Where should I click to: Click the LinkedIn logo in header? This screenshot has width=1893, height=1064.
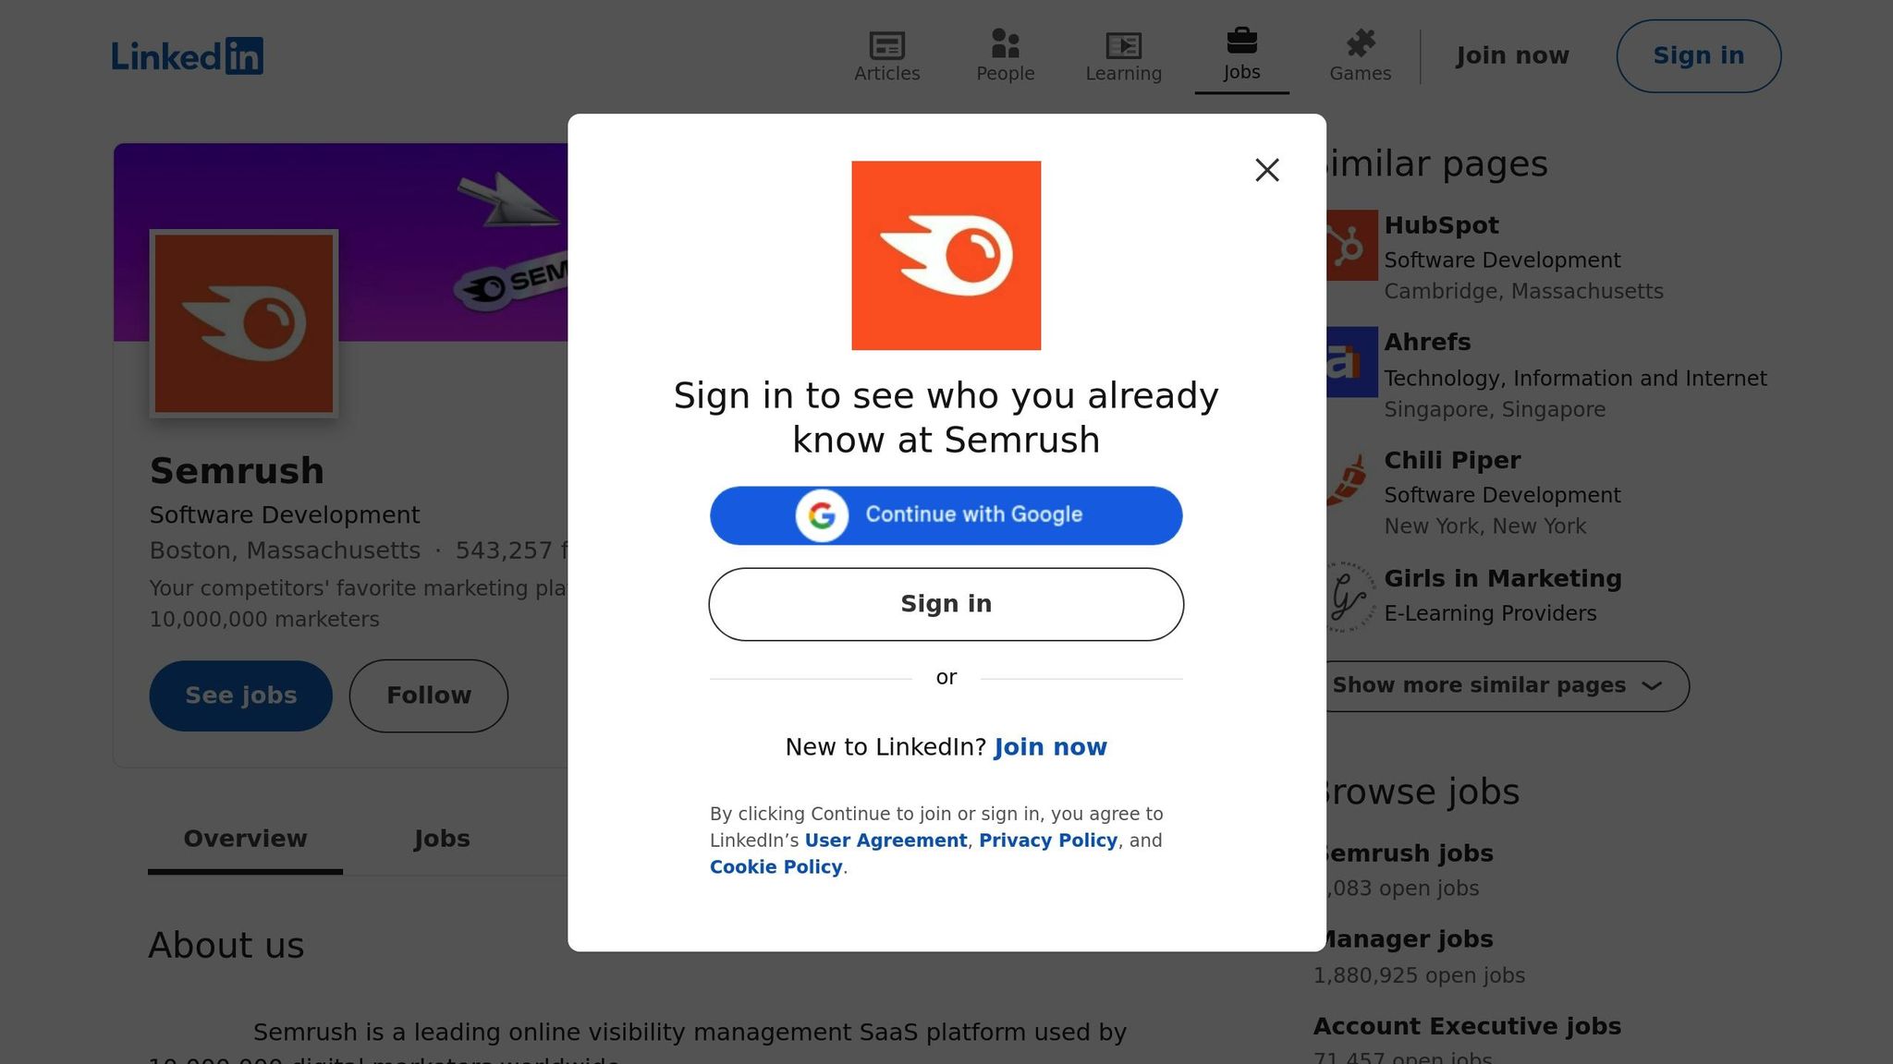coord(188,56)
